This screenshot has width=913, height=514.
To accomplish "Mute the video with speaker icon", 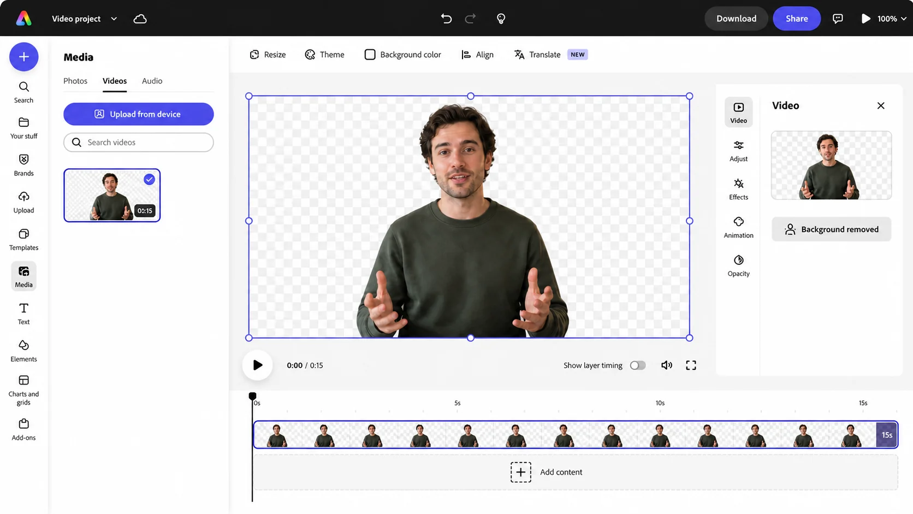I will click(667, 365).
